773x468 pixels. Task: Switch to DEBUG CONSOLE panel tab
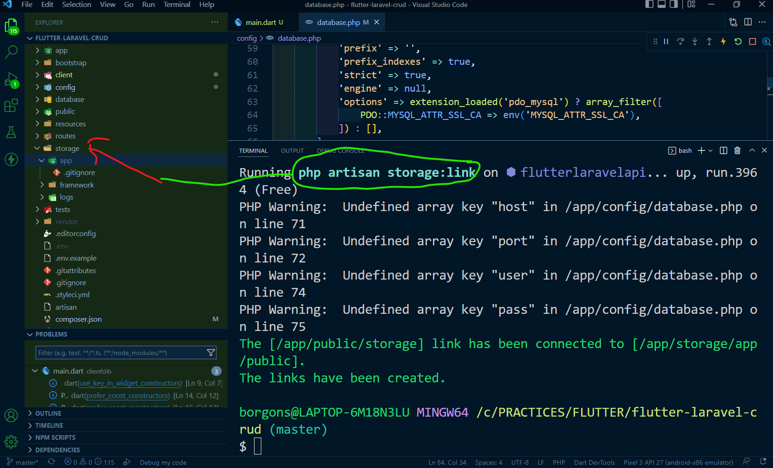(x=340, y=150)
